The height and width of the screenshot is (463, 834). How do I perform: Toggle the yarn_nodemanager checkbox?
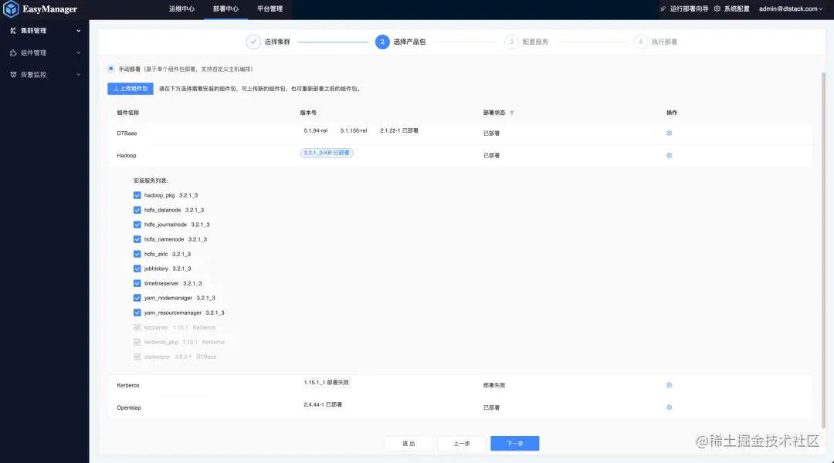coord(137,298)
